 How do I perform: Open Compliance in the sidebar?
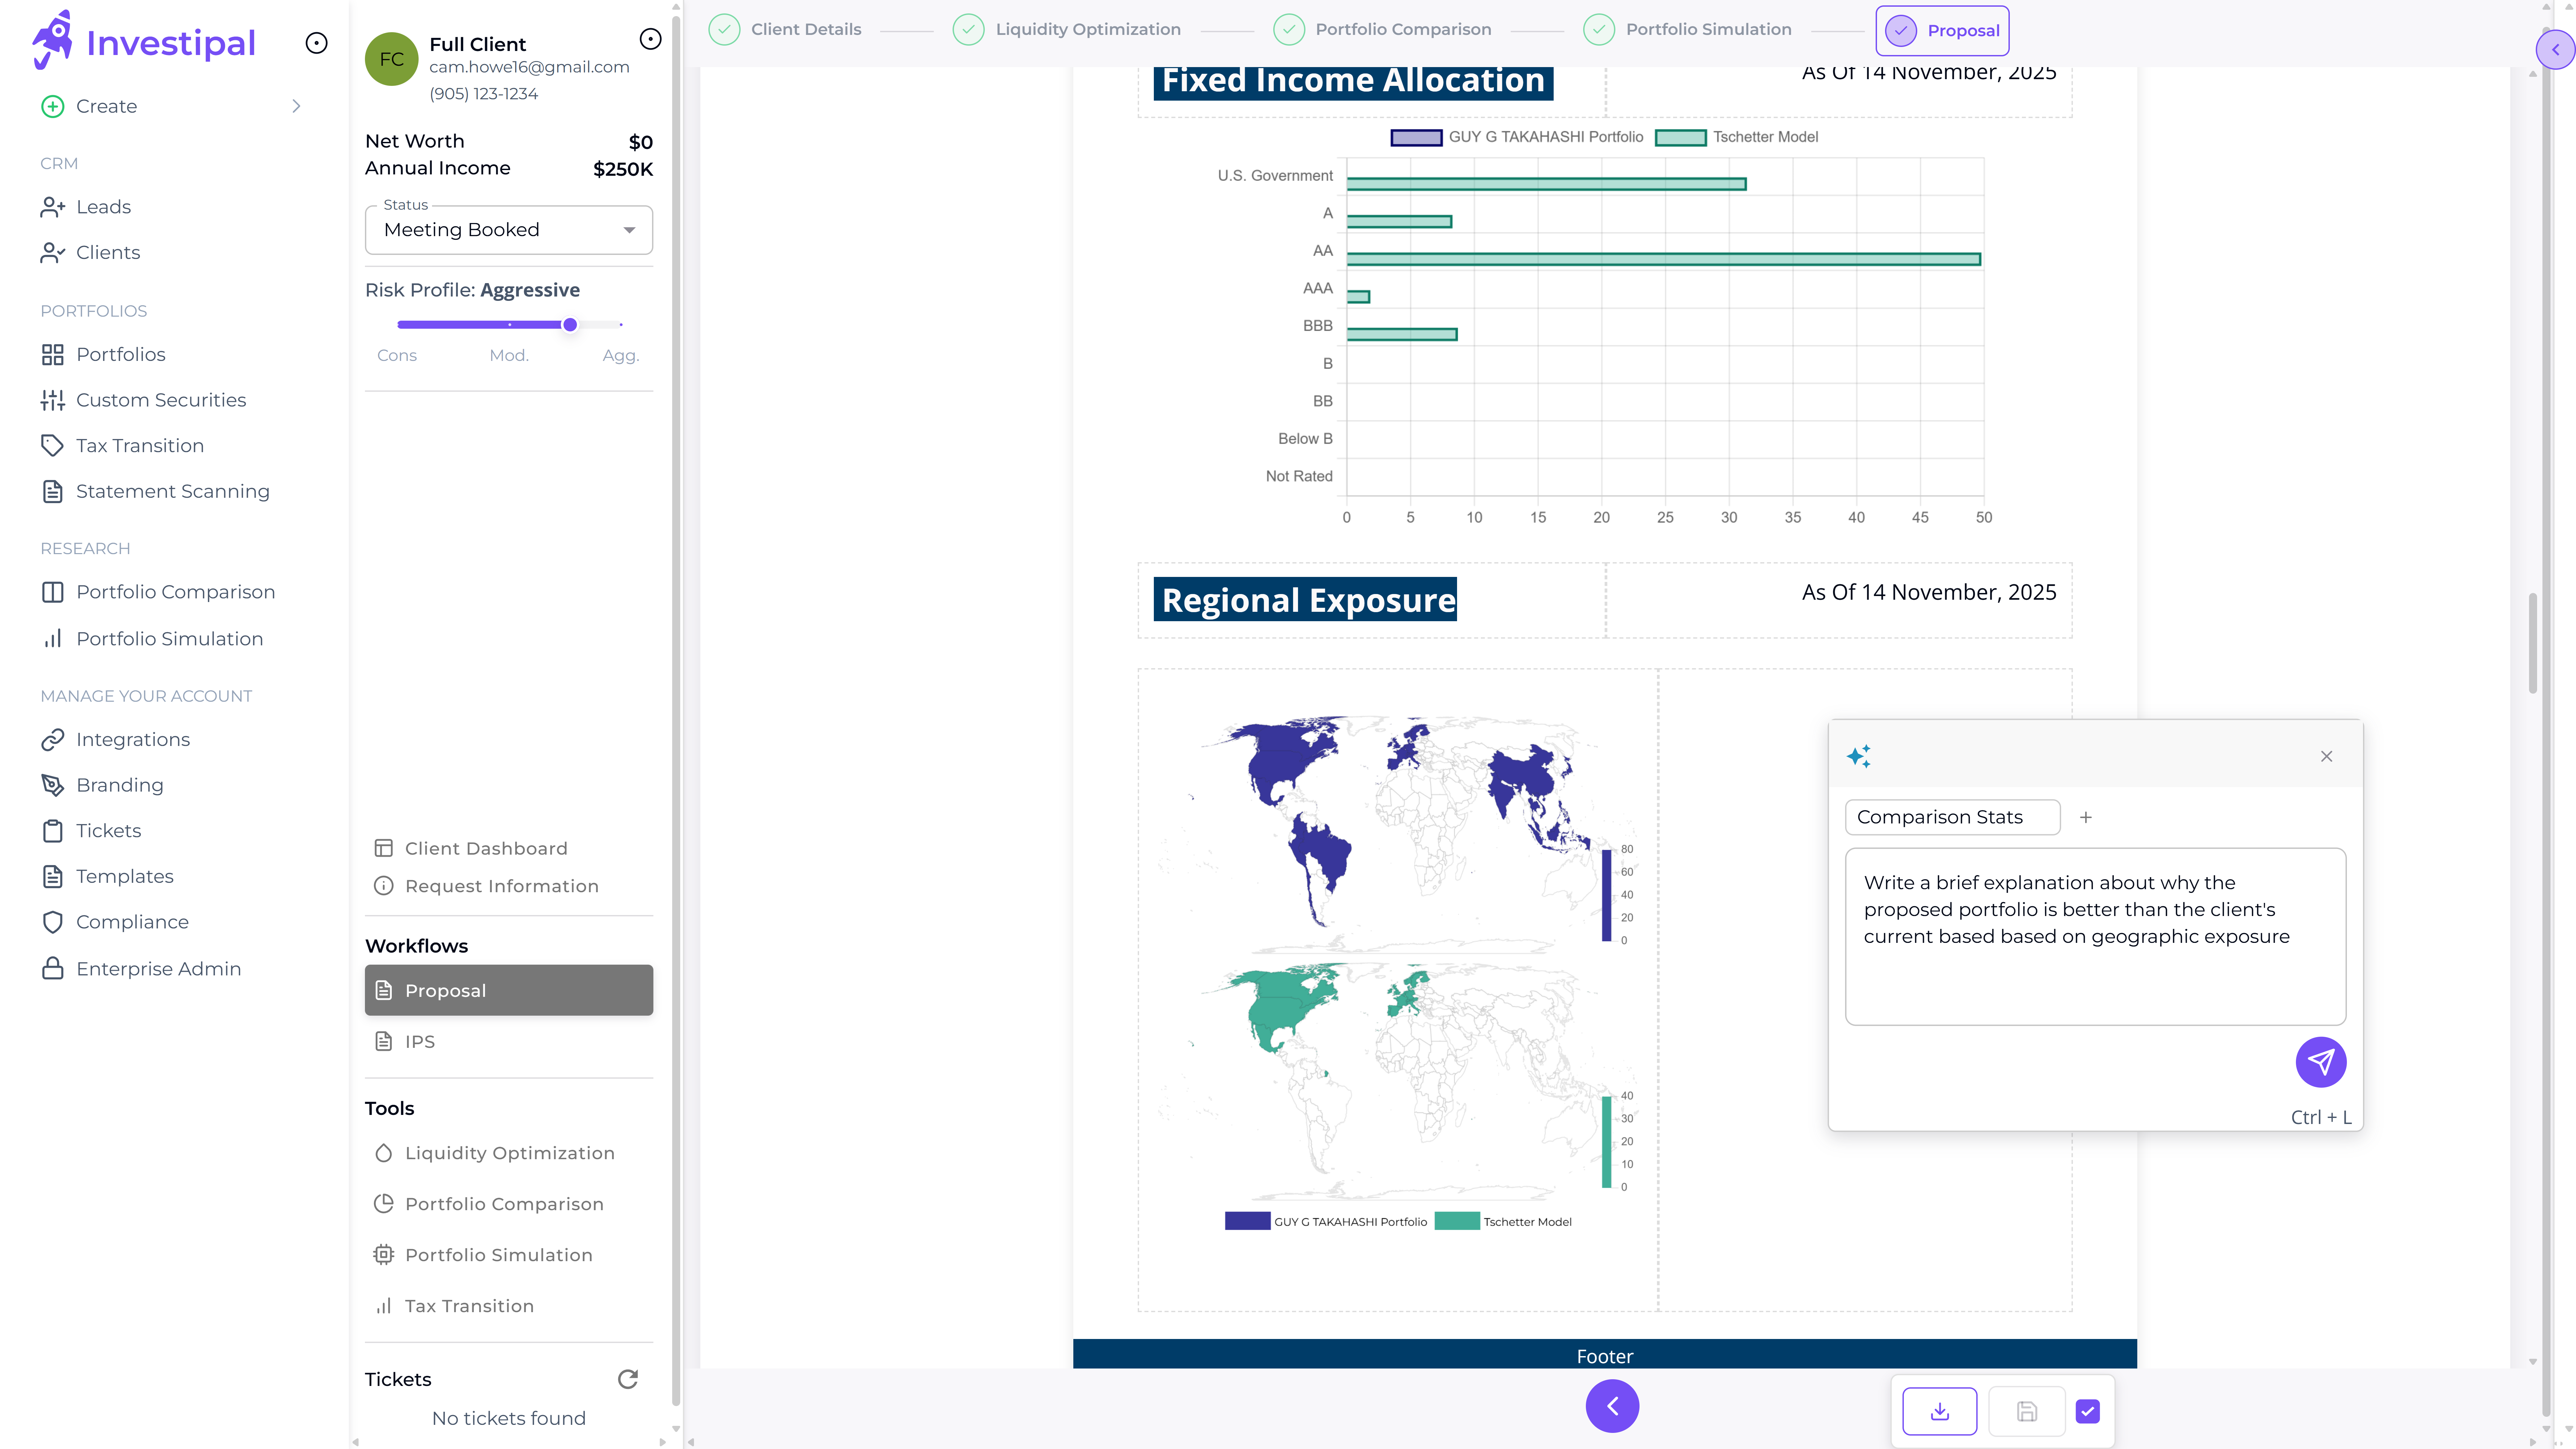coord(132,921)
